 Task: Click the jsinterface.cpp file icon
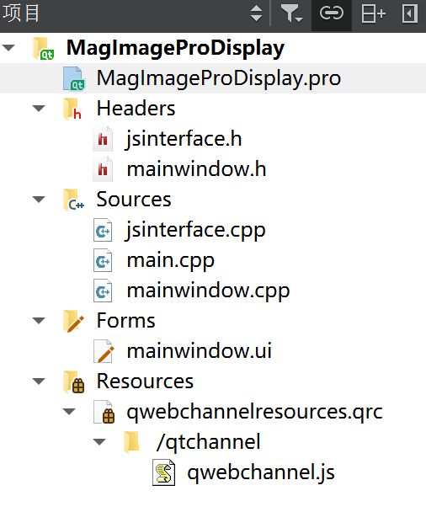[x=103, y=230]
